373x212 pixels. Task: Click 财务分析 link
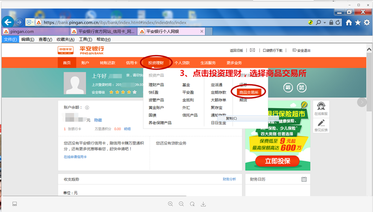coord(229,179)
